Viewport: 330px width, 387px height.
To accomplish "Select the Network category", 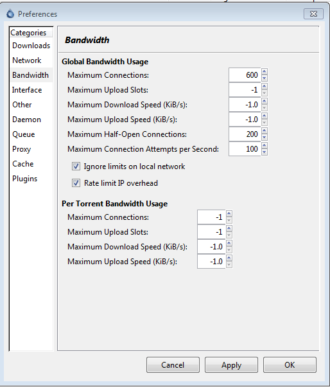I will [x=26, y=60].
